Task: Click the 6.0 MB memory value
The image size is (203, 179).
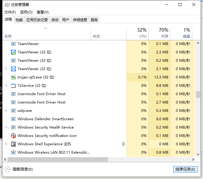Action: coord(162,119)
